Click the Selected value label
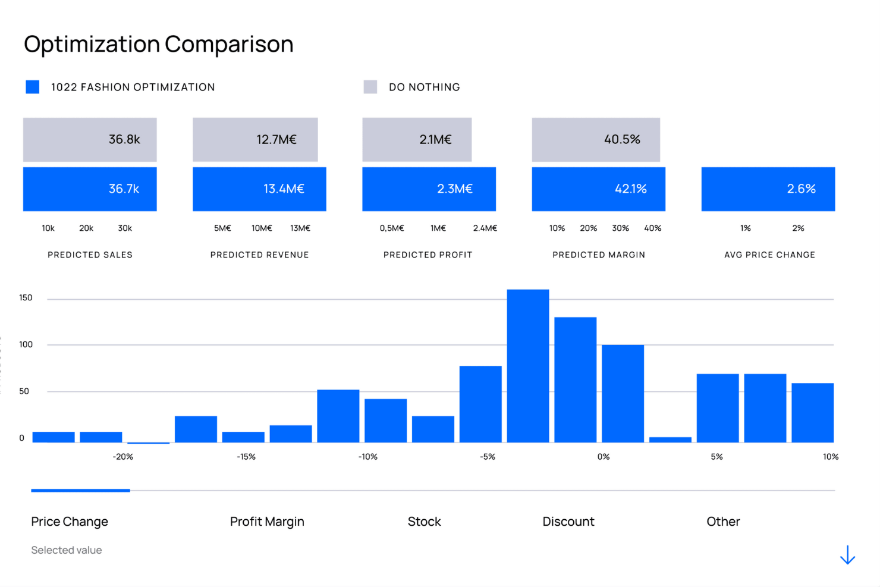The width and height of the screenshot is (880, 587). coord(66,550)
